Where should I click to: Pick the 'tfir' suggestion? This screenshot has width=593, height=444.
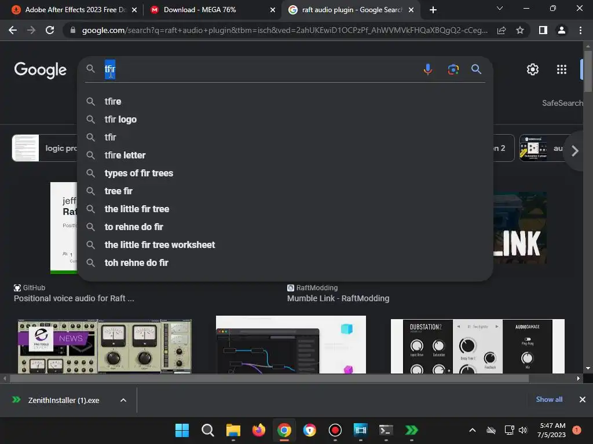click(x=285, y=137)
